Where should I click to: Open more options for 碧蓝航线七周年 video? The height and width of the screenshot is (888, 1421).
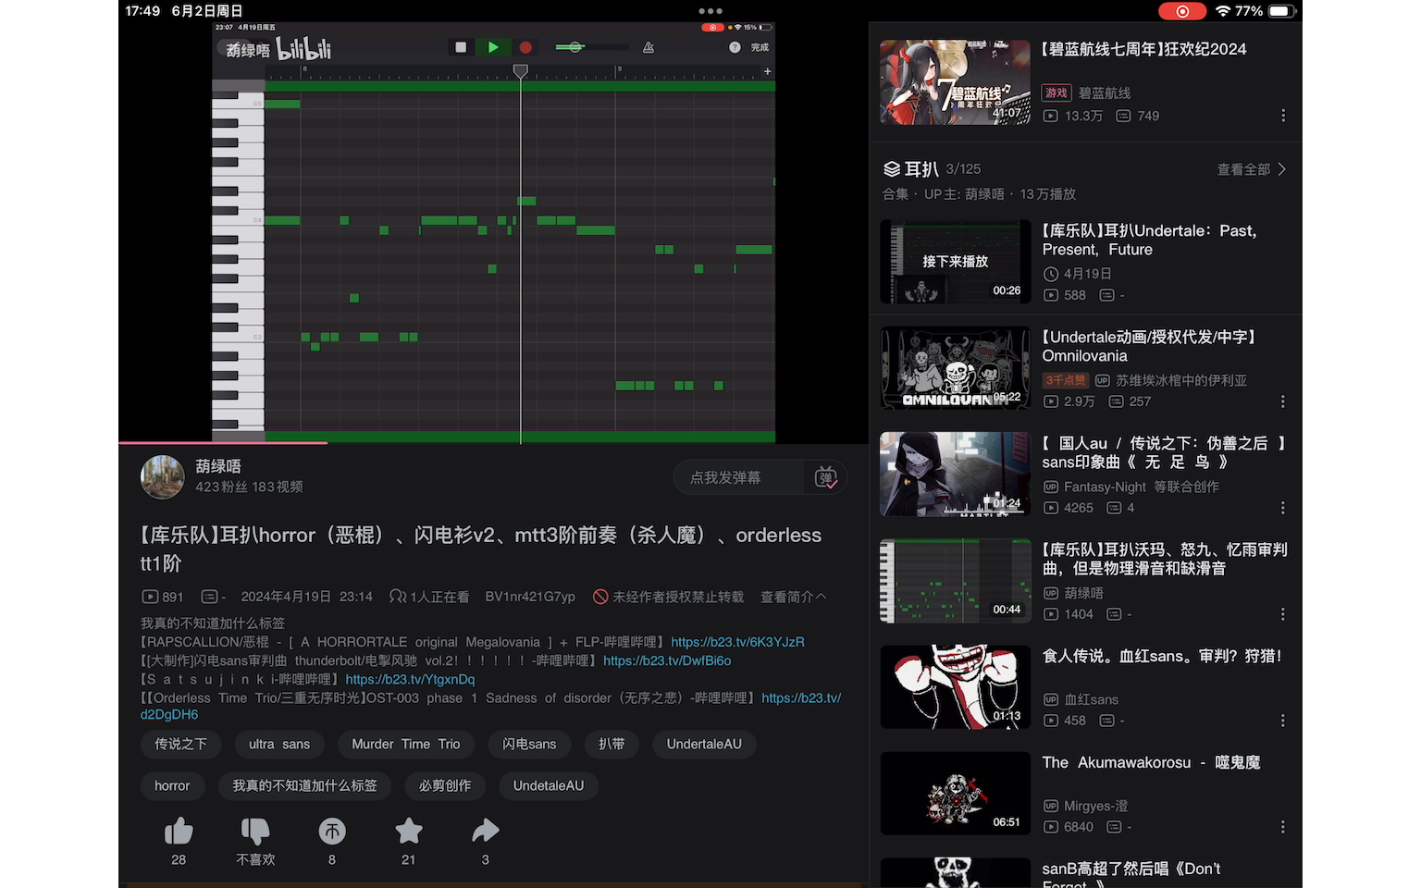[x=1283, y=116]
